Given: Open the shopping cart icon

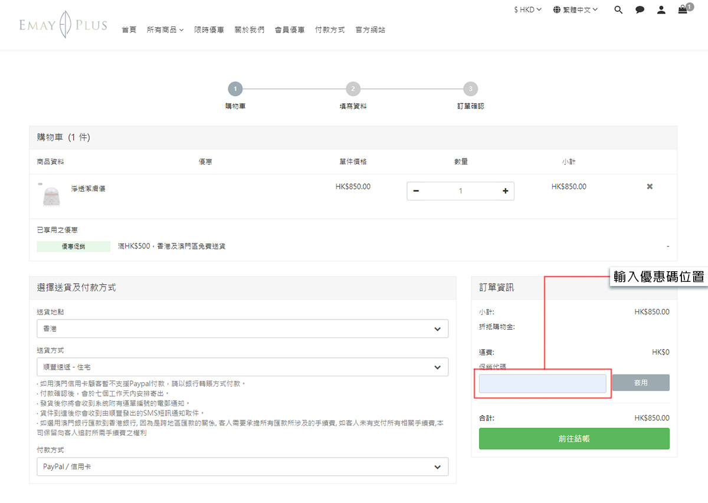Looking at the screenshot, I should tap(683, 9).
